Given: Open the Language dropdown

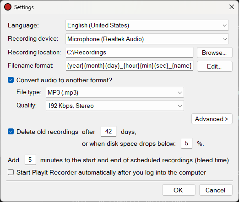Looking at the screenshot, I should click(x=147, y=25).
